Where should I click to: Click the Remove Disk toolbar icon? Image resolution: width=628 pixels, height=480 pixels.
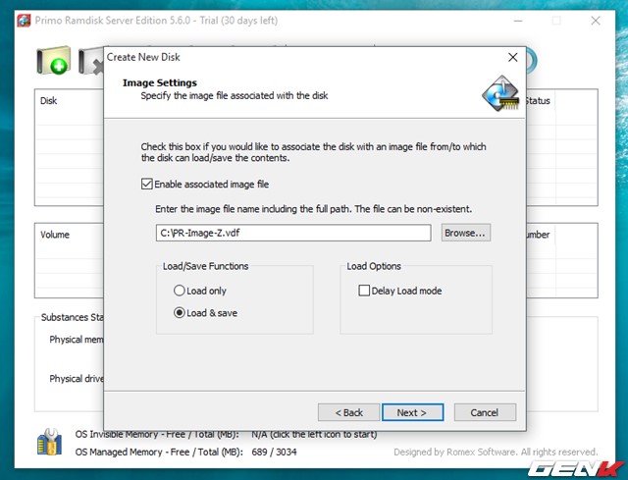(x=91, y=61)
